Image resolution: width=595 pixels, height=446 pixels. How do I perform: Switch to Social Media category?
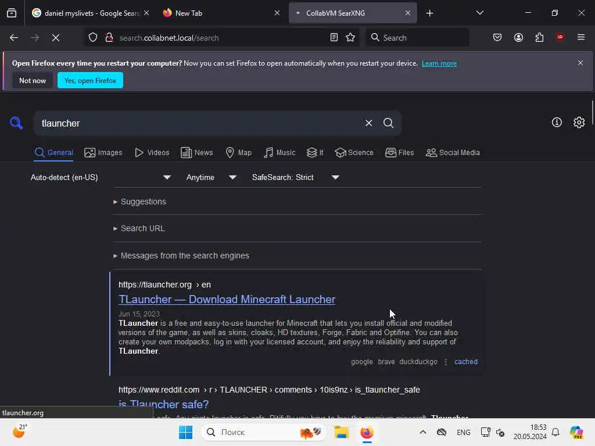click(453, 153)
